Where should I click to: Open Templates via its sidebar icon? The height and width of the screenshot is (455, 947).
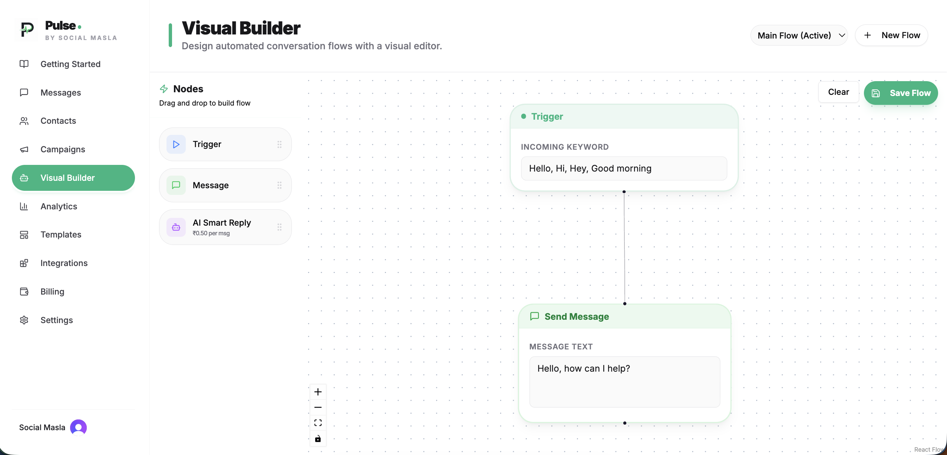(24, 235)
